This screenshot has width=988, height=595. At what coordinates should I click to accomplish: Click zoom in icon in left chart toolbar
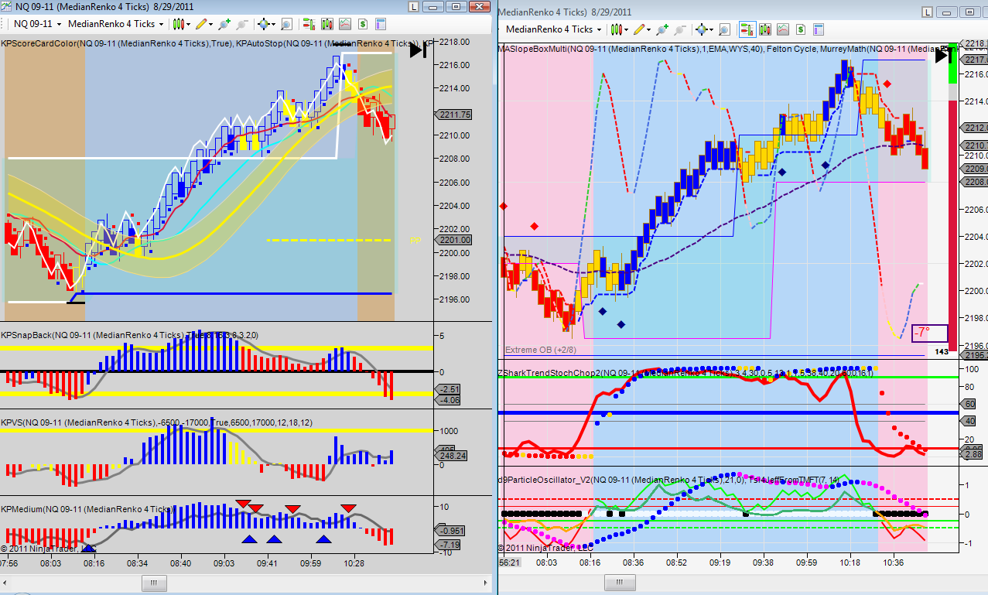pos(224,24)
